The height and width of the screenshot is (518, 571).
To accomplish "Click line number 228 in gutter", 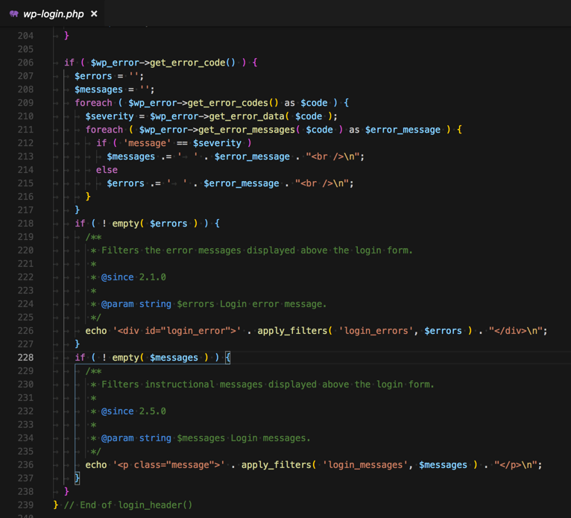I will [x=25, y=358].
